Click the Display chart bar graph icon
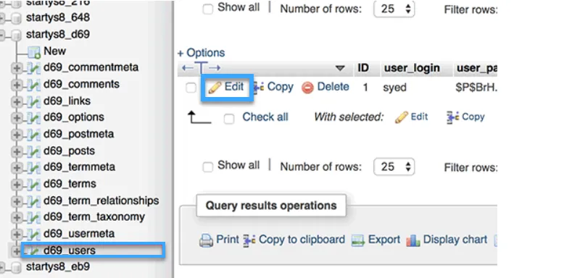 point(413,240)
